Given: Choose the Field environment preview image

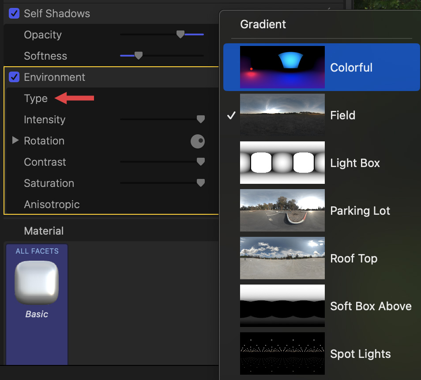Looking at the screenshot, I should (282, 115).
